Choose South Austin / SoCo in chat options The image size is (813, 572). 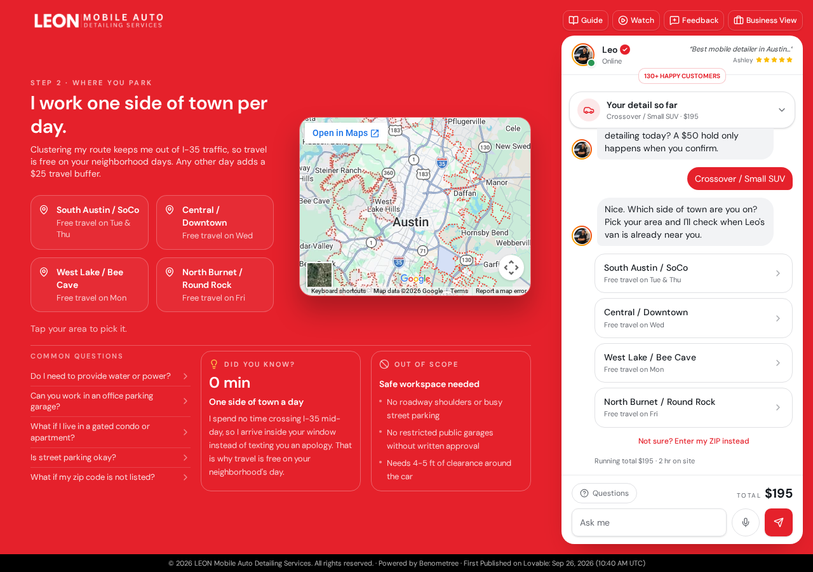(694, 273)
